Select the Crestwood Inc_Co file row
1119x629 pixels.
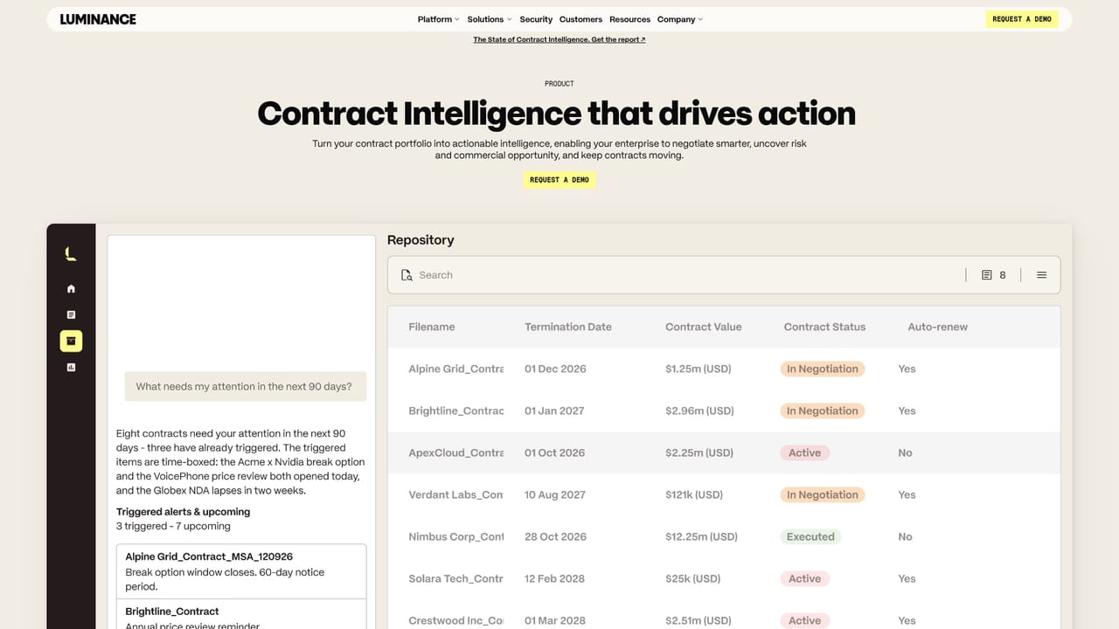point(724,616)
